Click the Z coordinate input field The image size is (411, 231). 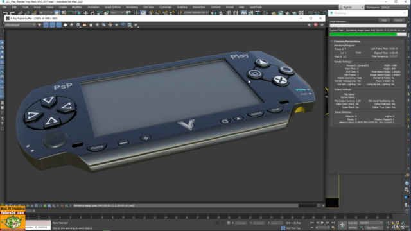pyautogui.click(x=276, y=223)
